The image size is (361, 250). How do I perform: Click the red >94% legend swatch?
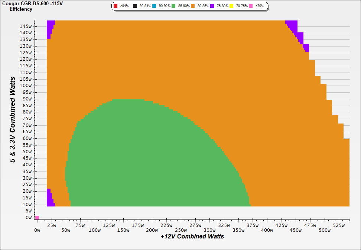116,6
